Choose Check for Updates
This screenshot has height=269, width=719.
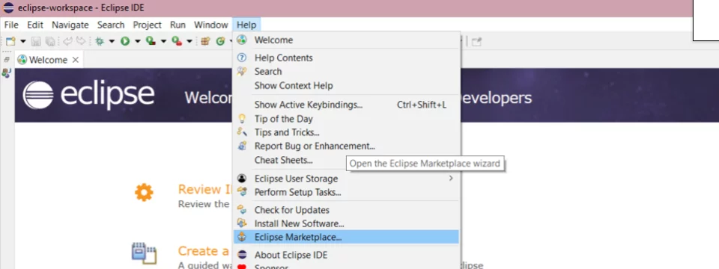pyautogui.click(x=346, y=210)
